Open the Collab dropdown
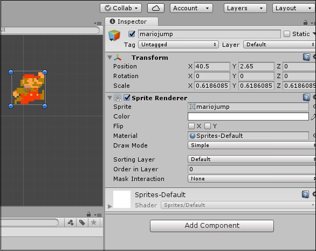The height and width of the screenshot is (251, 316). 121,8
